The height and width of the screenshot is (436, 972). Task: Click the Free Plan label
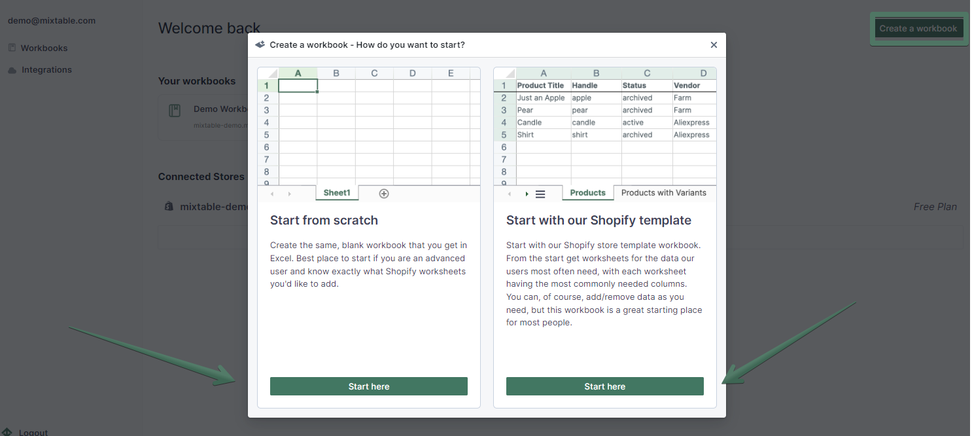(x=935, y=207)
